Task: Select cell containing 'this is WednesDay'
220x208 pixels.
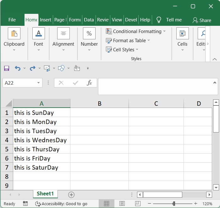Action: pyautogui.click(x=41, y=140)
